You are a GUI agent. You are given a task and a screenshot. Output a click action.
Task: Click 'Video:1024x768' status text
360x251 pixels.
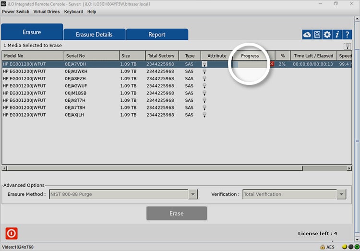(18, 247)
